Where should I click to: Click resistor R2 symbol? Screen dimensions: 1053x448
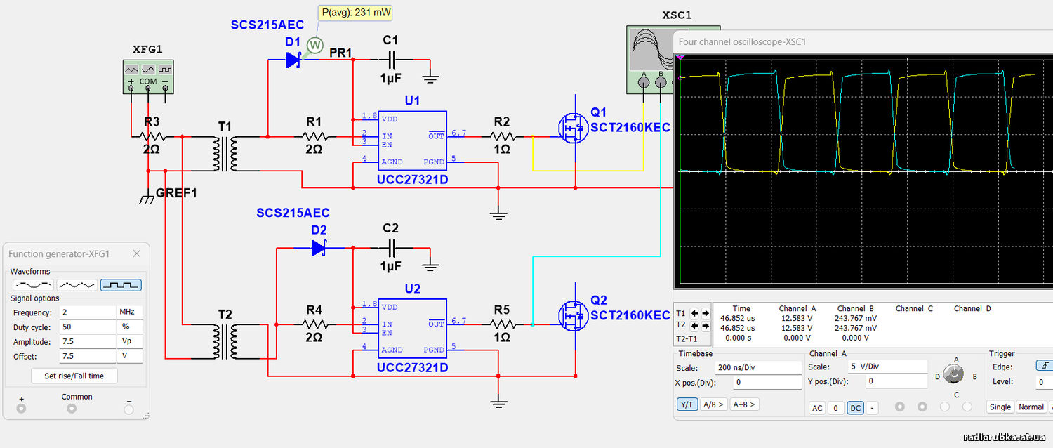point(502,136)
